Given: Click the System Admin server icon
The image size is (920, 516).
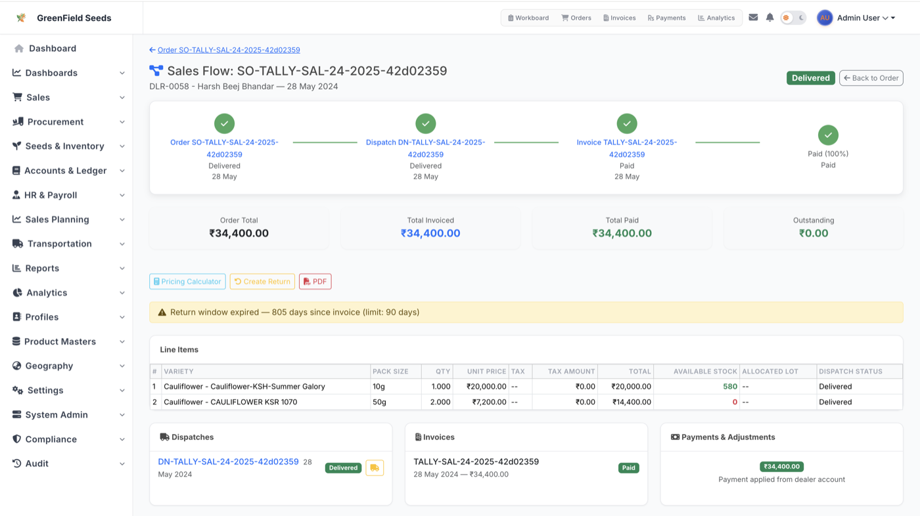Looking at the screenshot, I should tap(17, 415).
